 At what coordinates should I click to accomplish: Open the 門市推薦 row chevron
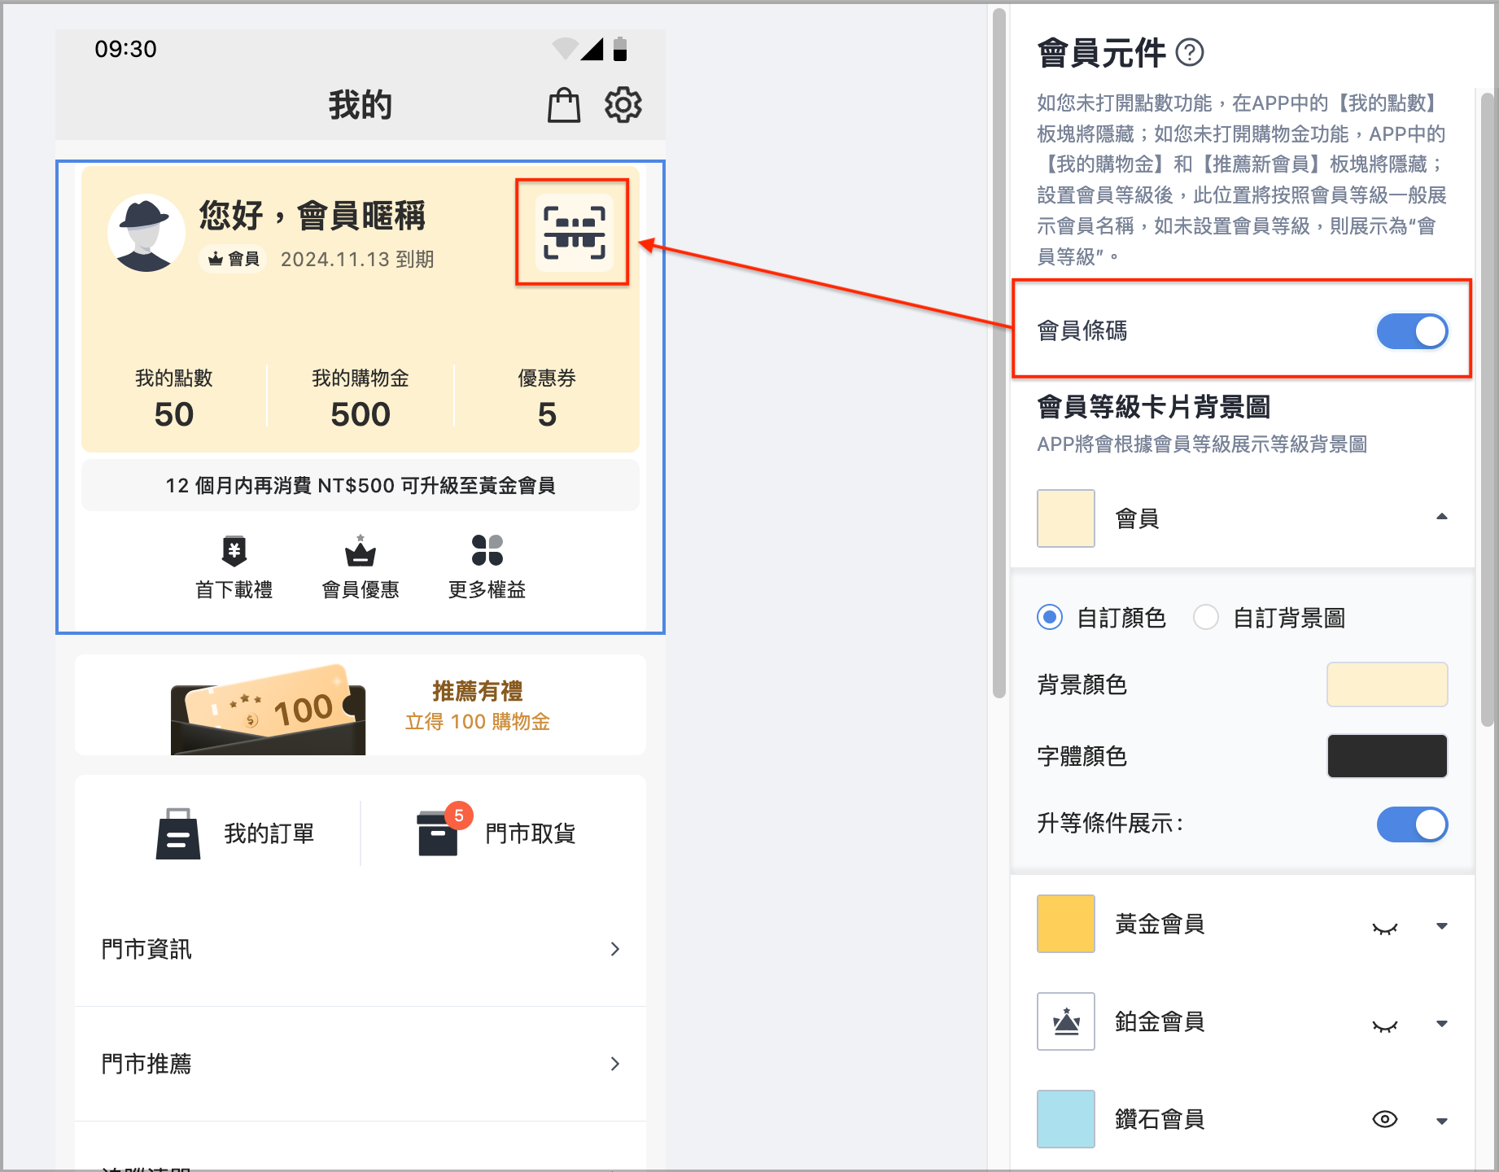pos(615,1064)
